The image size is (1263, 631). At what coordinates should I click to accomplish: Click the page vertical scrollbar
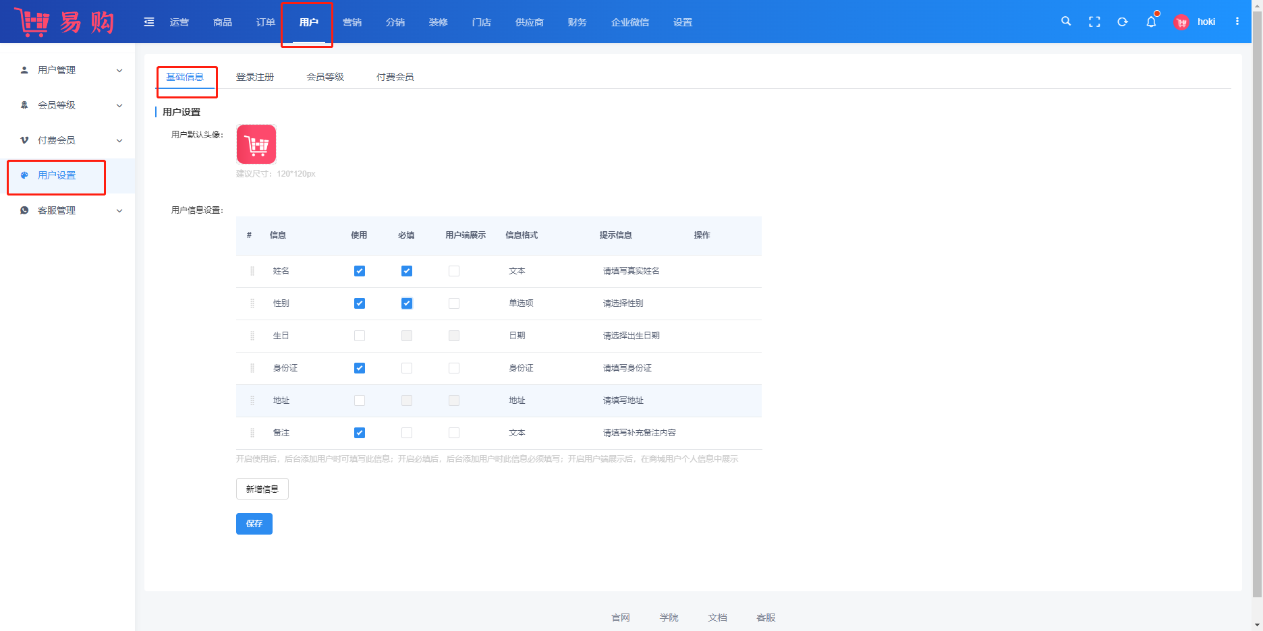1257,303
